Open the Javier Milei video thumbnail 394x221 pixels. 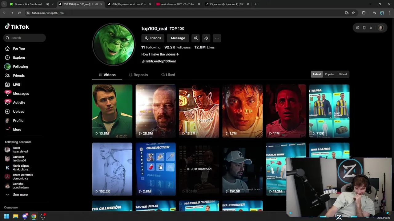[155, 206]
